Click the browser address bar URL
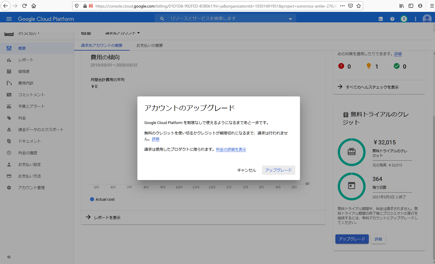This screenshot has height=264, width=435. (x=216, y=6)
